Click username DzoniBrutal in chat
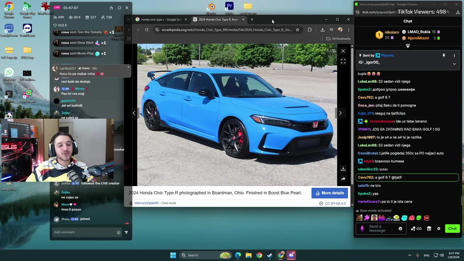Screen dimensions: 464x261 pyautogui.click(x=368, y=153)
